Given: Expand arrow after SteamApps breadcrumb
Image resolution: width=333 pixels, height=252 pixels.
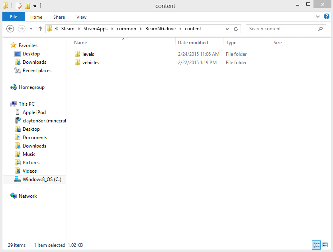Looking at the screenshot, I should (112, 29).
